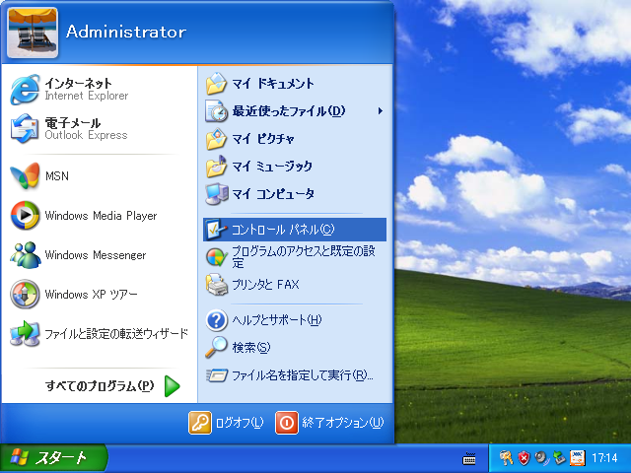Open Internet Explorer icon in Start menu
This screenshot has width=631, height=473.
(25, 90)
